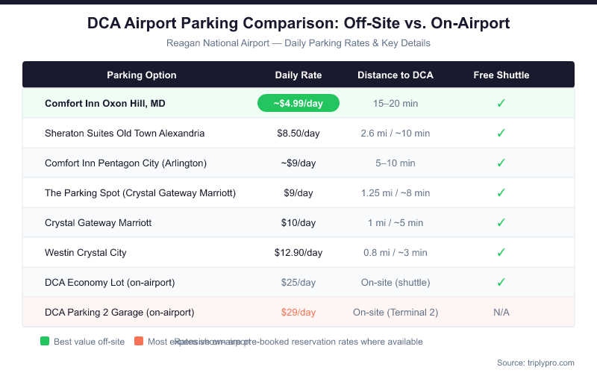Click the green ~$4.99/day rate badge

pyautogui.click(x=298, y=103)
